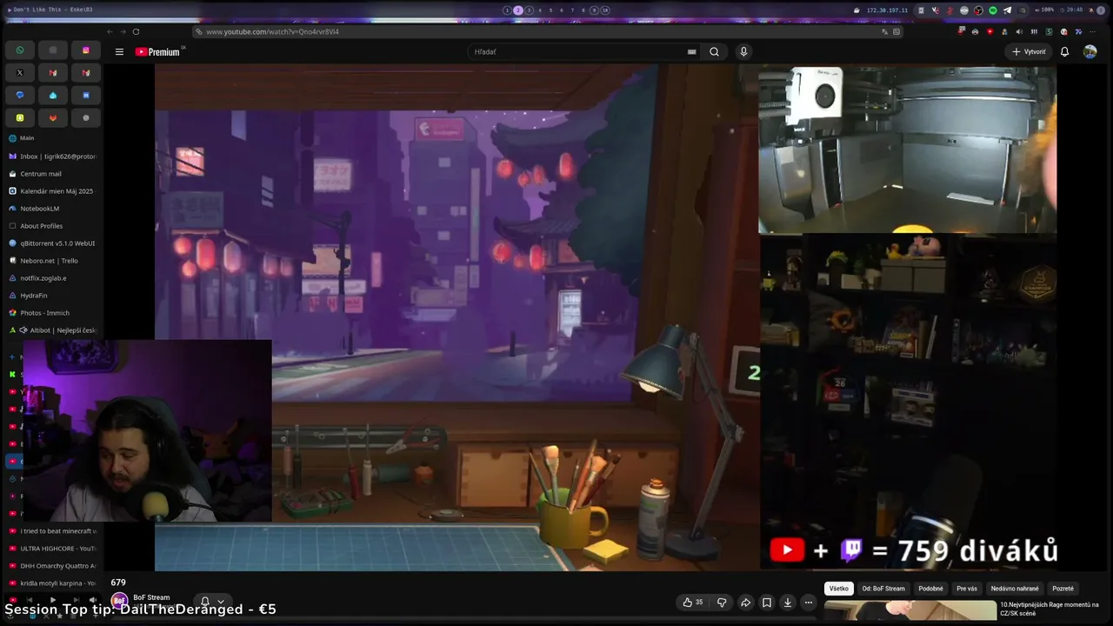Screen dimensions: 1113x626
Task: Open the X (Twitter) pinned tab
Action: tap(20, 73)
